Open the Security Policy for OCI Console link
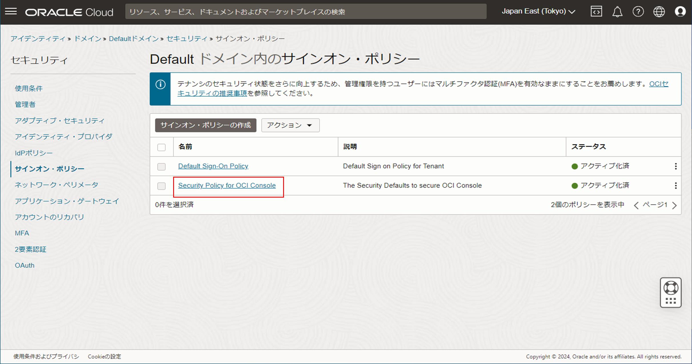 [x=227, y=186]
